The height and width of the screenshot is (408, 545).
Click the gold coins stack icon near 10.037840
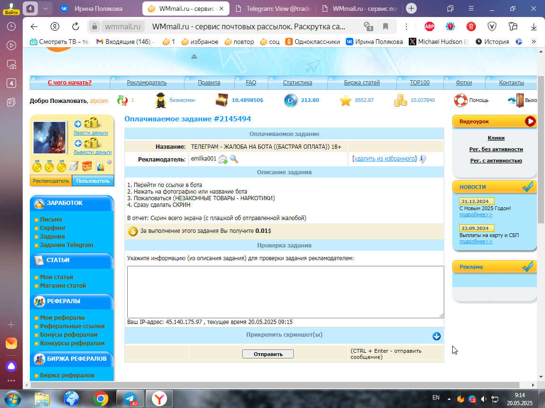[400, 100]
